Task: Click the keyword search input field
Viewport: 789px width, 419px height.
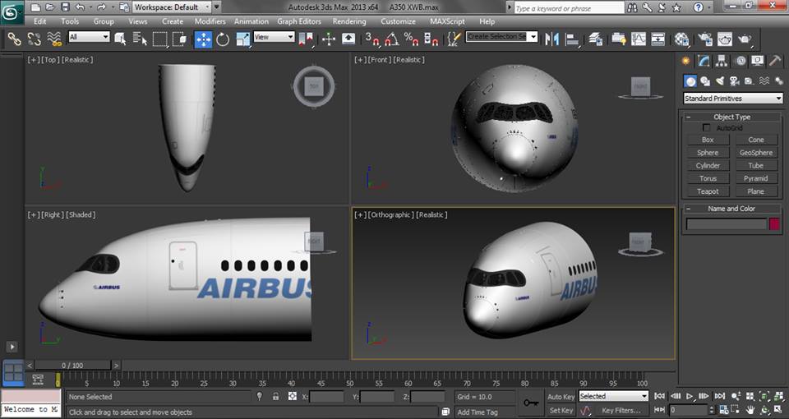Action: (x=568, y=8)
